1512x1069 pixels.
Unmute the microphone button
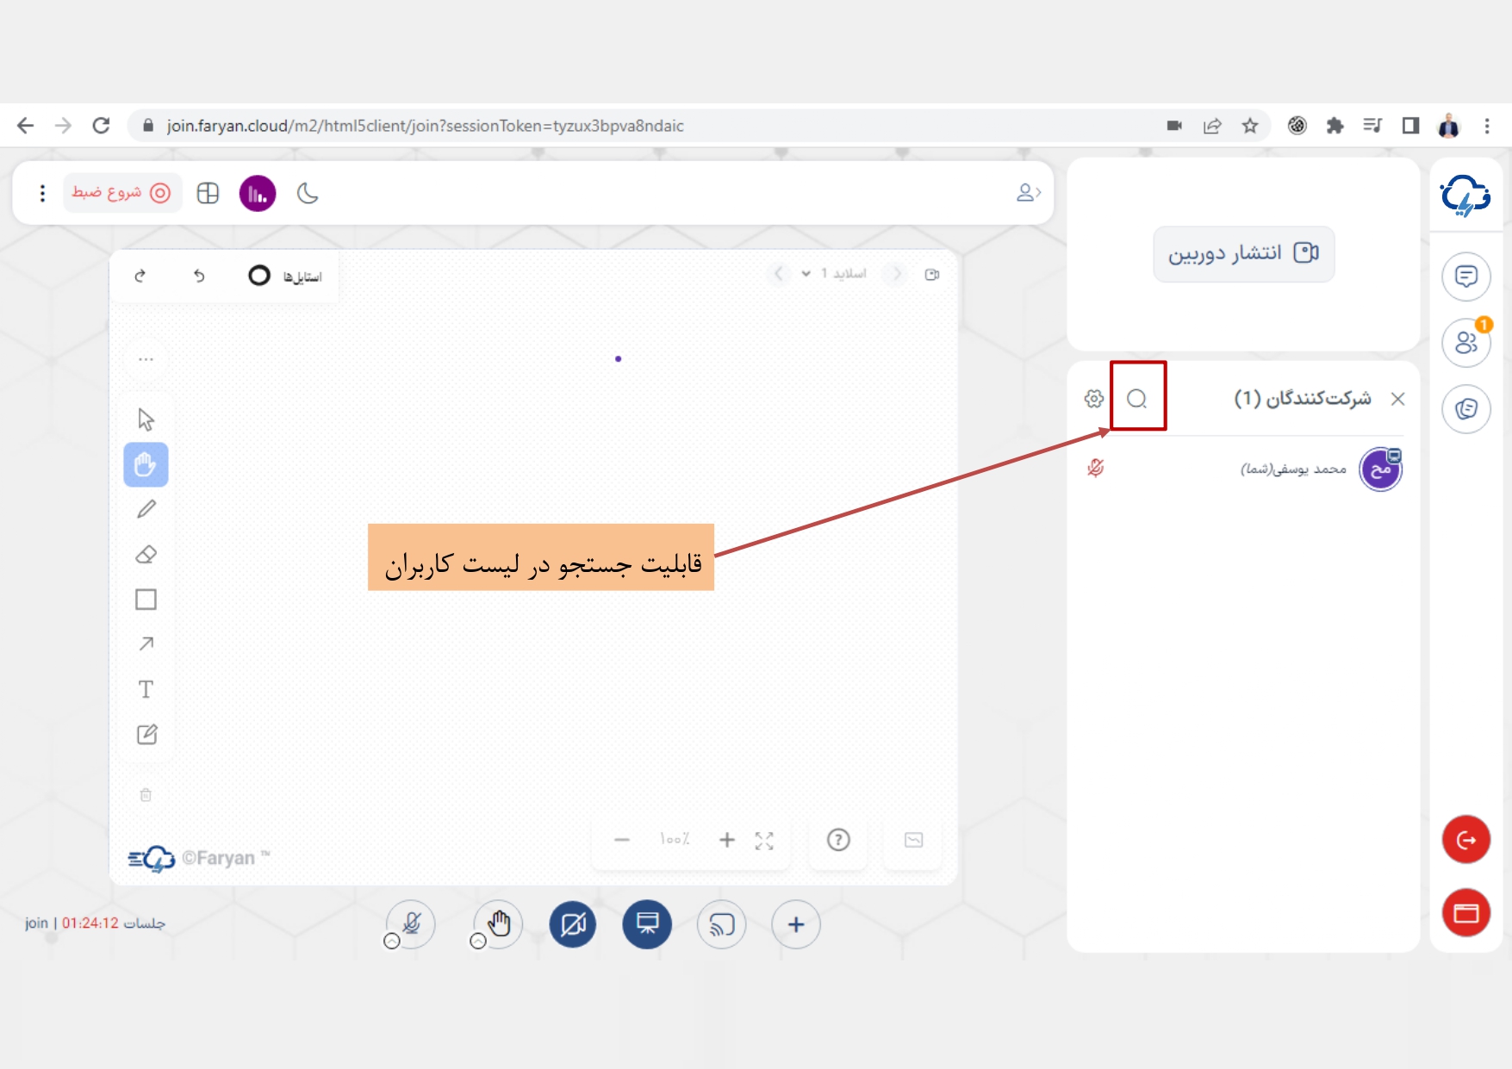tap(411, 924)
